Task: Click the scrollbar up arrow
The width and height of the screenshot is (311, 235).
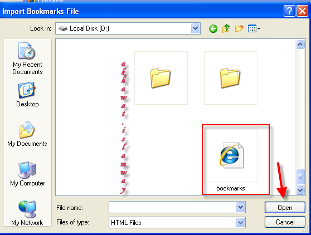Action: pos(300,44)
